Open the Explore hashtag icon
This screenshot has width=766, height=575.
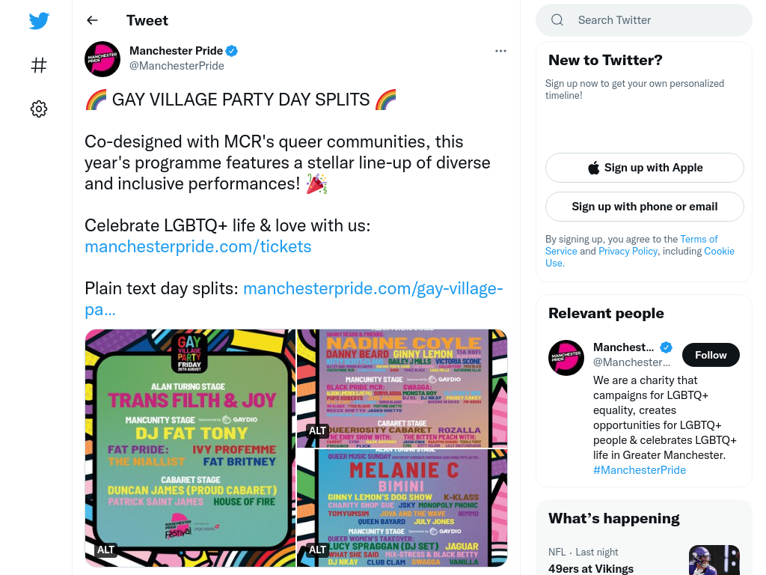[39, 65]
